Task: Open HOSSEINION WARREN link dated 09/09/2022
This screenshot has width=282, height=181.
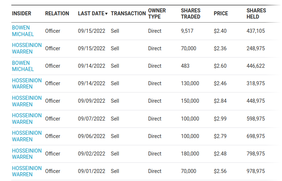Action: point(27,101)
